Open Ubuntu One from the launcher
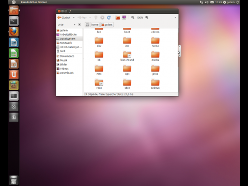Image resolution: width=248 pixels, height=186 pixels. 14,74
